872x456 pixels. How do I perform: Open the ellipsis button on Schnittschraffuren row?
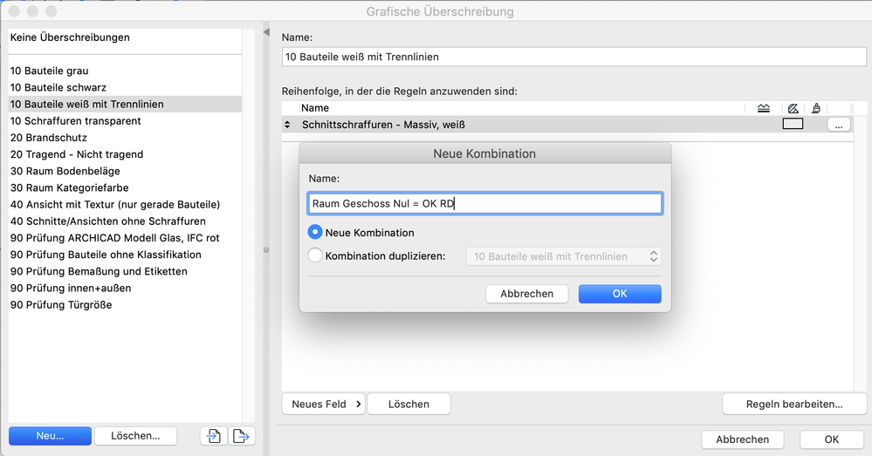pos(838,125)
